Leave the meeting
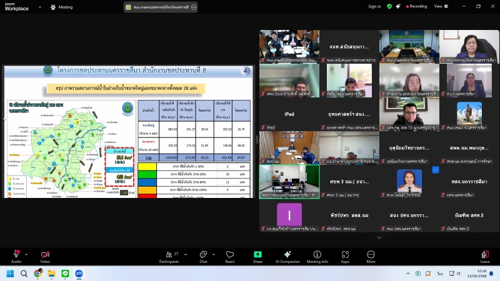The width and height of the screenshot is (500, 281). point(484,255)
